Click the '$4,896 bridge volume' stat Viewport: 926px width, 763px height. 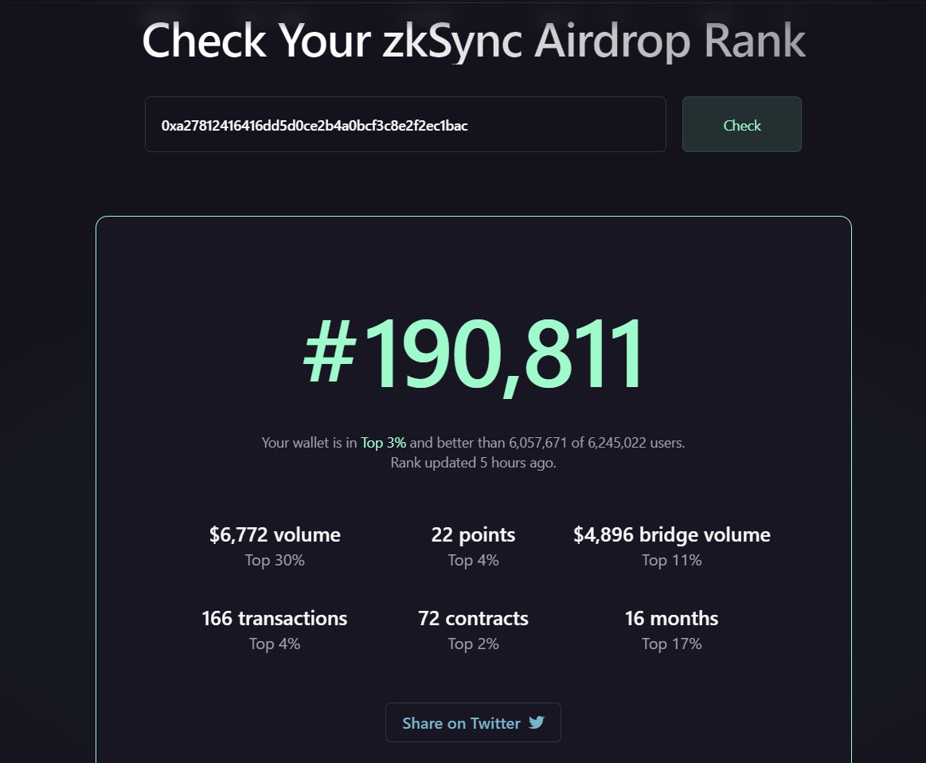point(671,534)
